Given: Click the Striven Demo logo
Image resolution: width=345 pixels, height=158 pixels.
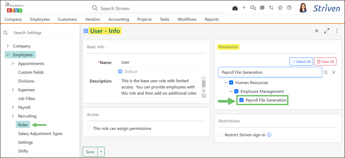Looking at the screenshot, I should point(14,8).
